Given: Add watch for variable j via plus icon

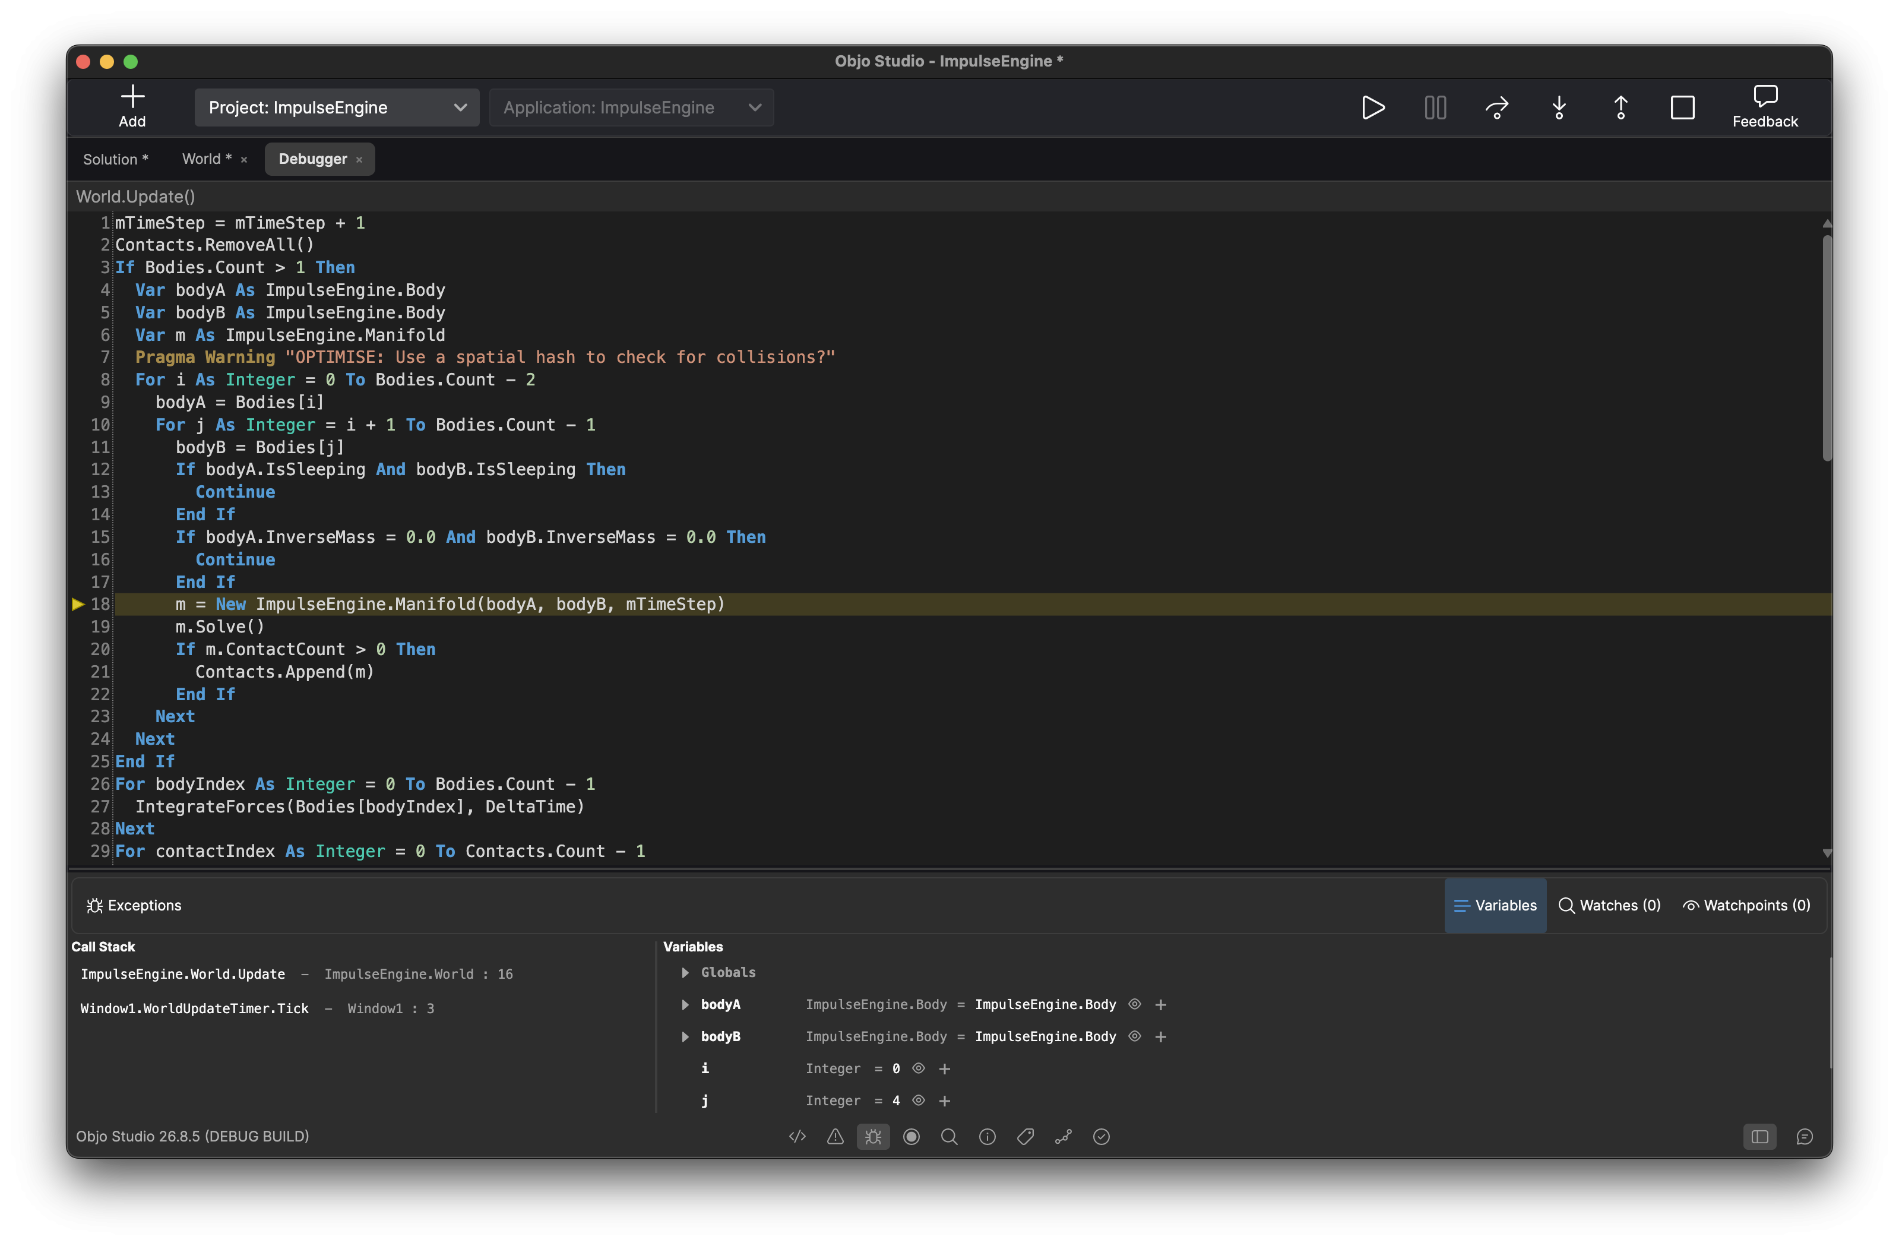Looking at the screenshot, I should (x=944, y=1100).
